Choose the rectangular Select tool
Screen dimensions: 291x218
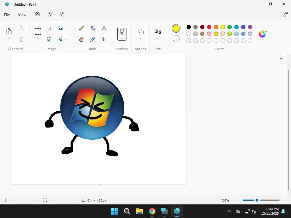click(38, 31)
